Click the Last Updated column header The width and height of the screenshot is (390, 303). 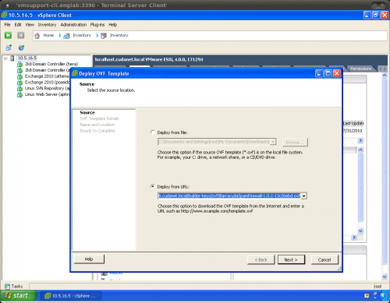[353, 124]
